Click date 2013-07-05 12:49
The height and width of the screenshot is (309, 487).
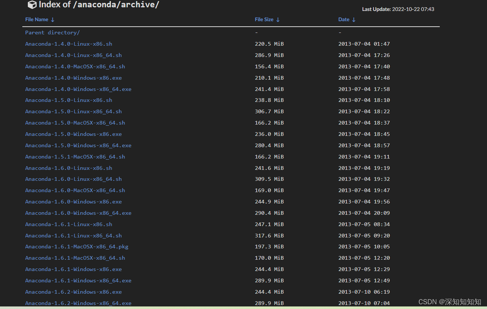(364, 281)
